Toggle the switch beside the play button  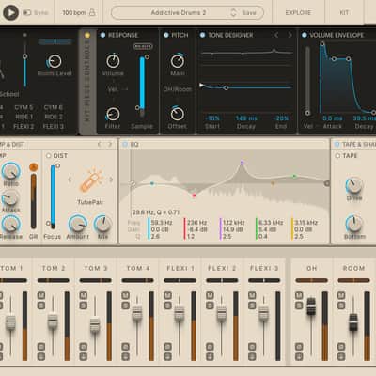[x=27, y=12]
